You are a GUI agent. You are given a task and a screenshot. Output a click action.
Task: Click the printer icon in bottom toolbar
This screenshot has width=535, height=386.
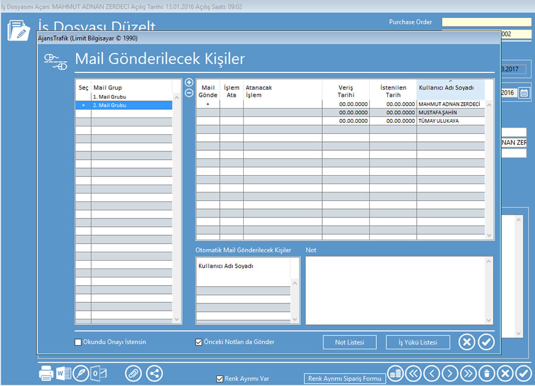pos(46,374)
